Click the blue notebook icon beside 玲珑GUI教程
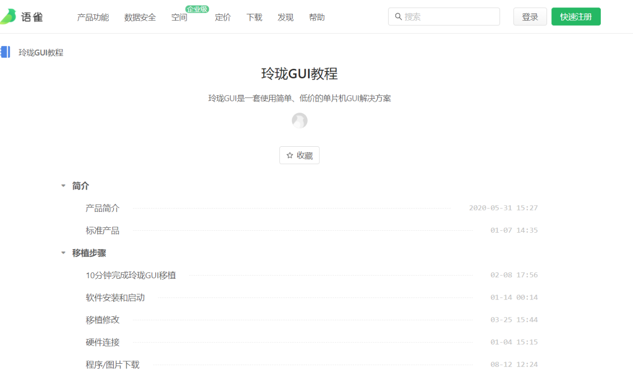 click(x=5, y=52)
